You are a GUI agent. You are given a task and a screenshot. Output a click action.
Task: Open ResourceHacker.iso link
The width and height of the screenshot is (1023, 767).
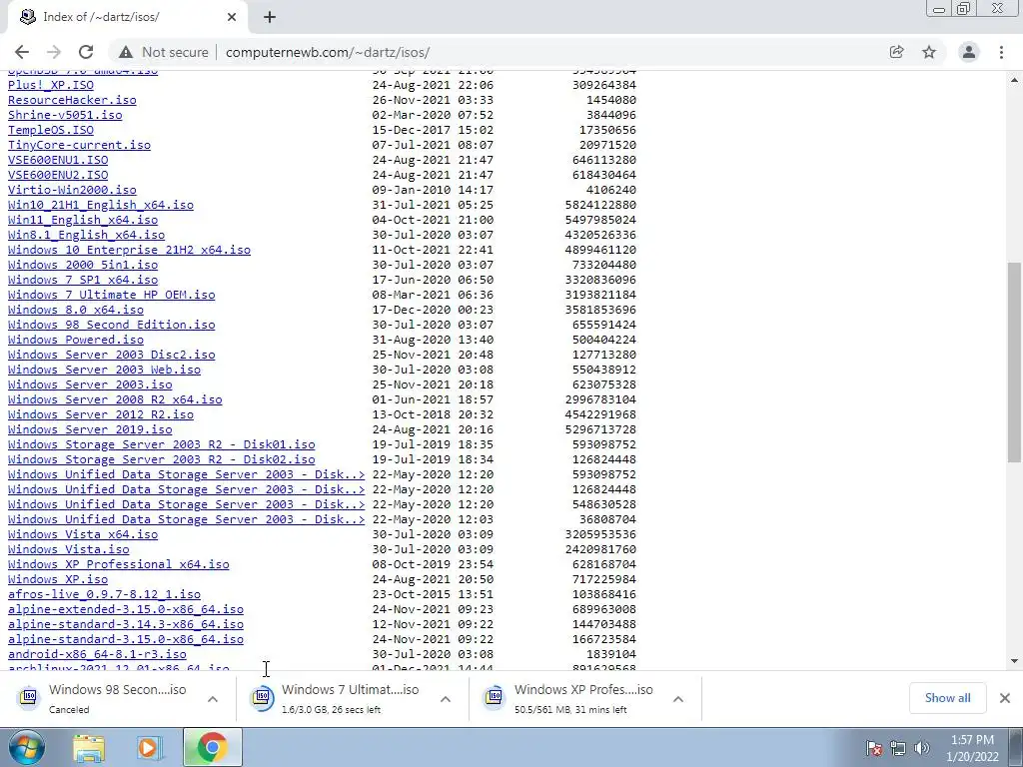point(72,100)
